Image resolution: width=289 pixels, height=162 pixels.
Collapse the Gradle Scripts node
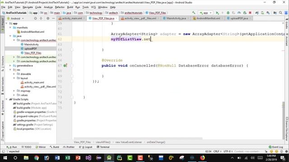[x=7, y=99]
